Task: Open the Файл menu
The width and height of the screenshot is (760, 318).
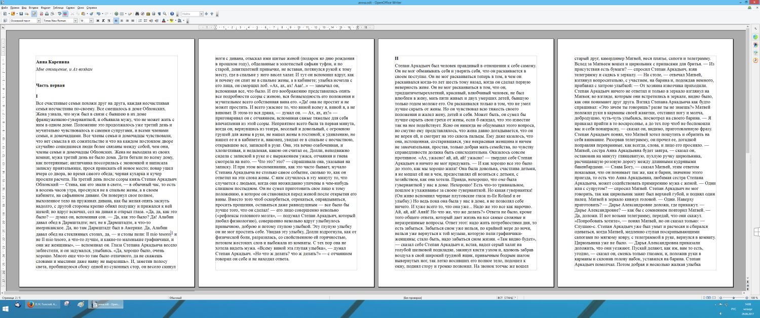Action: click(5, 8)
